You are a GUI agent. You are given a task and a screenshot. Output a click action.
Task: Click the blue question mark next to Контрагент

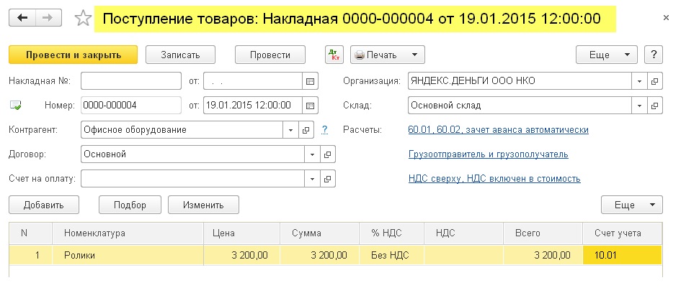pos(324,130)
